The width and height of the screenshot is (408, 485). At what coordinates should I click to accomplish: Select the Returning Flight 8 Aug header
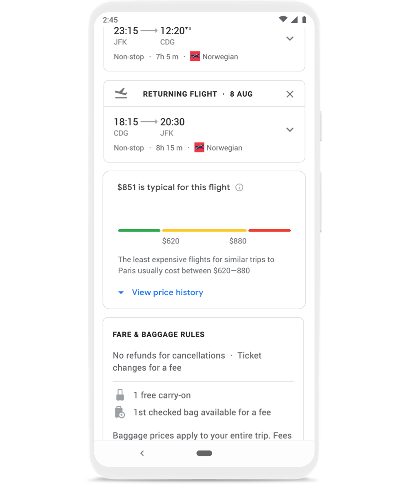[197, 94]
